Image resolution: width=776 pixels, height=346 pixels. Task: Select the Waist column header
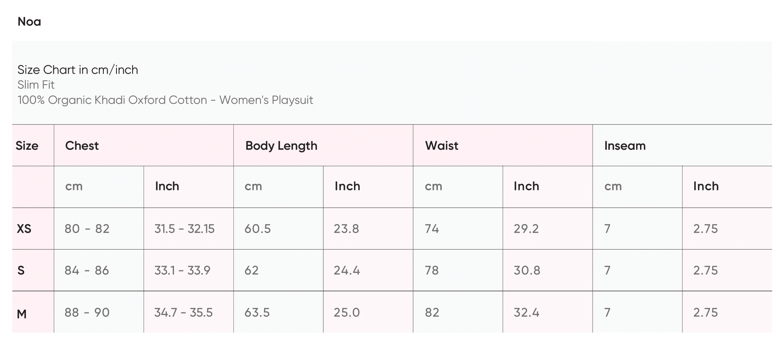click(x=441, y=146)
